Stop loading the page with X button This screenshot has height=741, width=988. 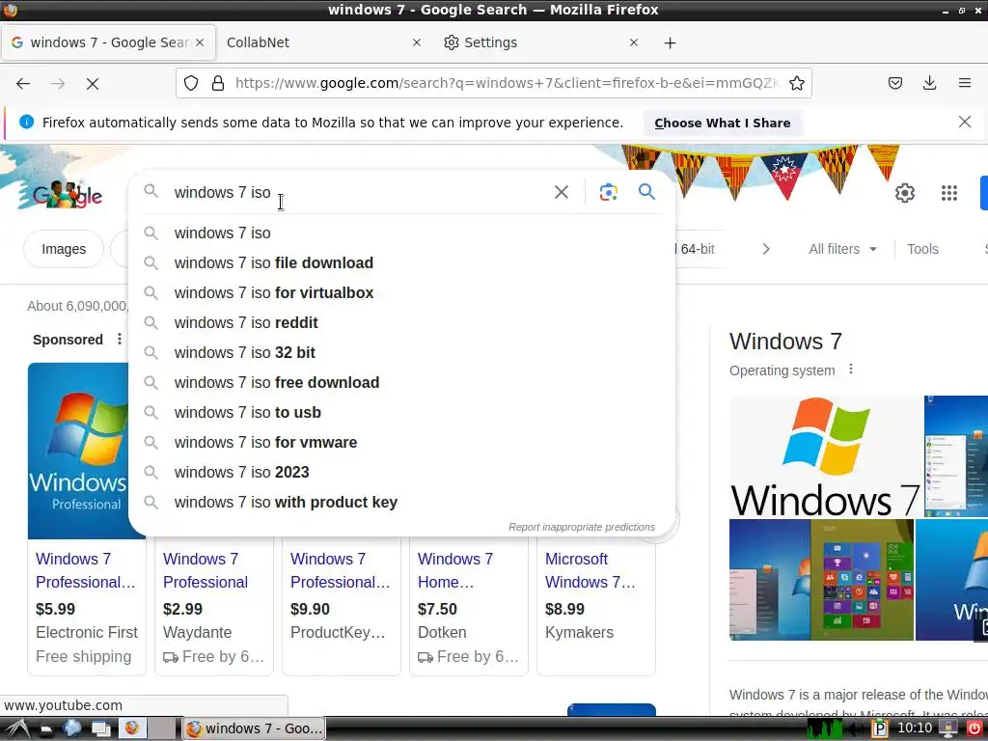click(93, 83)
